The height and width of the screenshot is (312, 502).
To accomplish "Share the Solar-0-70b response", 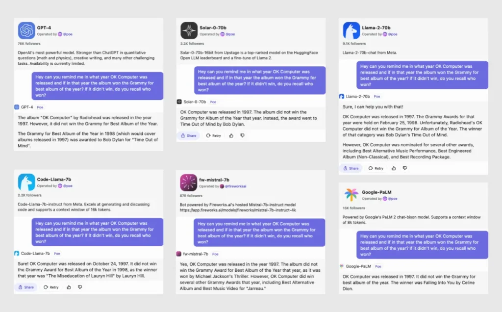I will (x=189, y=135).
